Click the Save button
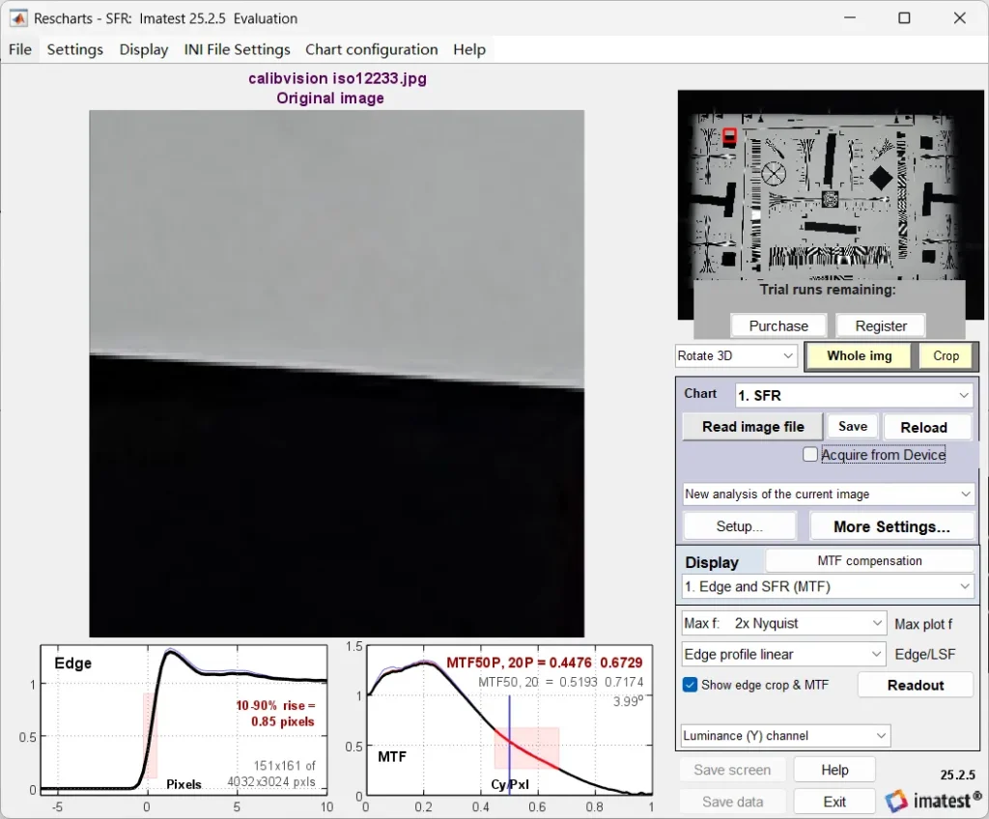The height and width of the screenshot is (819, 989). [x=853, y=427]
